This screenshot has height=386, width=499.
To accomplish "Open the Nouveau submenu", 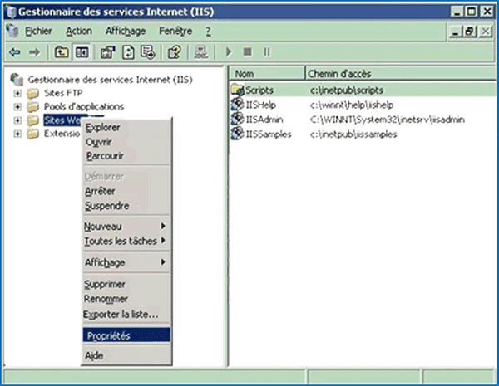I will (126, 226).
